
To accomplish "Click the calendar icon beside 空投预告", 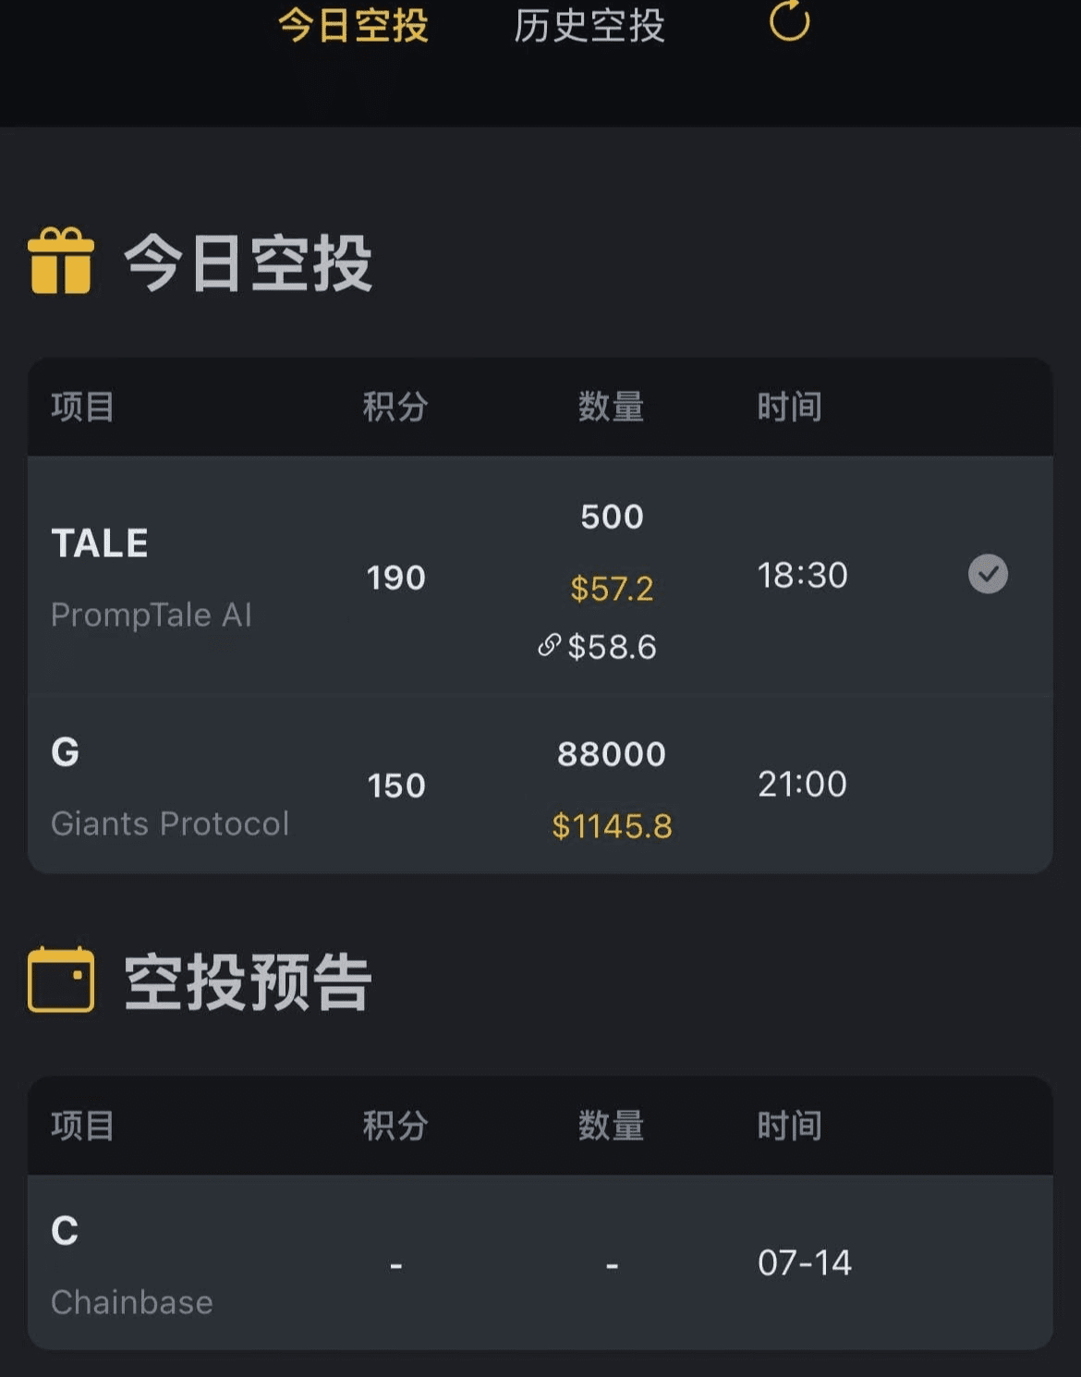I will click(x=61, y=980).
